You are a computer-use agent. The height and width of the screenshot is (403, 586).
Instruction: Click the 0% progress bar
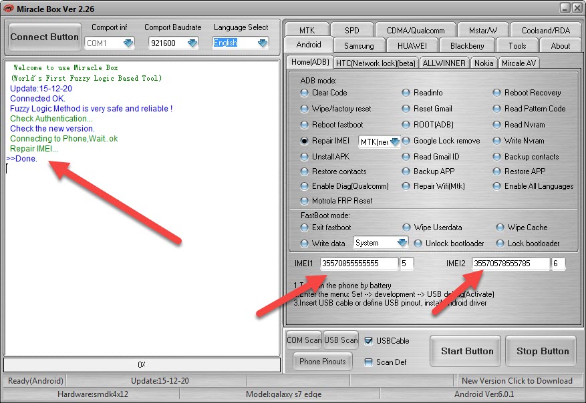142,364
